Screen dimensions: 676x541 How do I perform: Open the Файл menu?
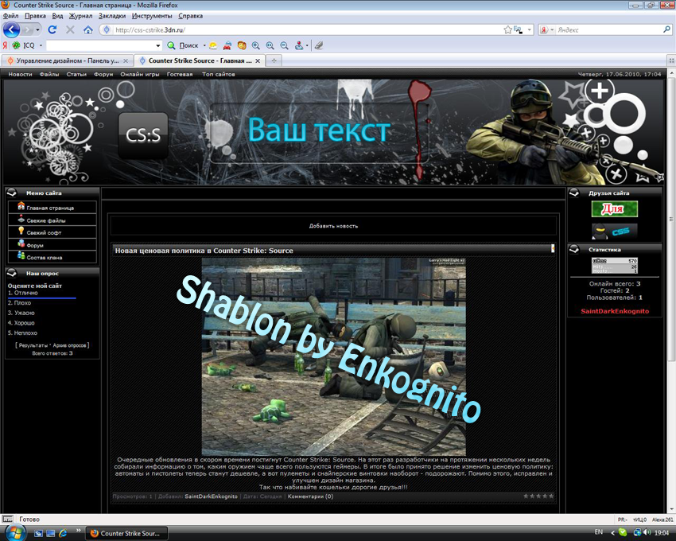[x=11, y=16]
